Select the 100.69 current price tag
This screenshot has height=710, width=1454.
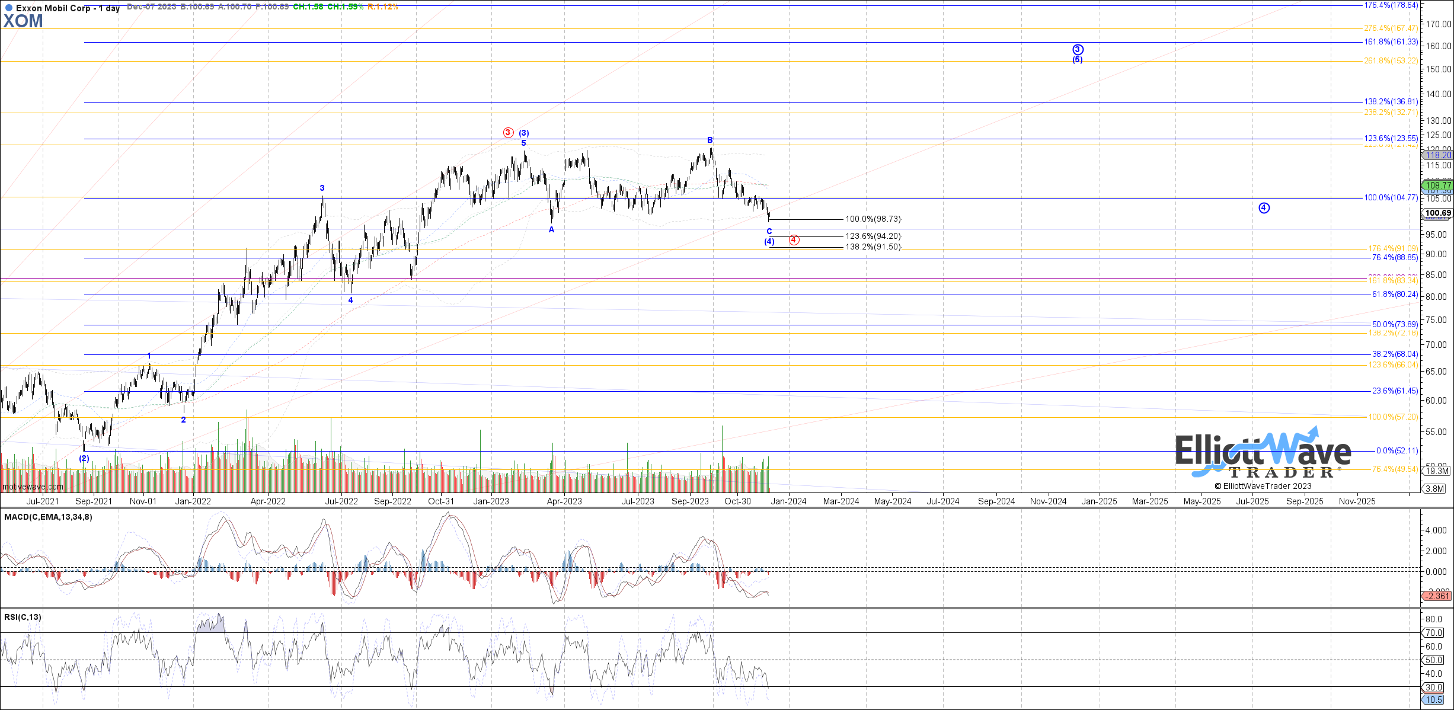1439,213
